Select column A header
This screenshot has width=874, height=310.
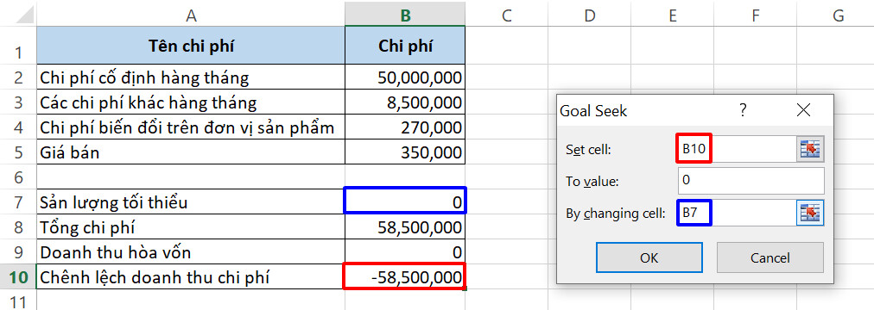[191, 15]
